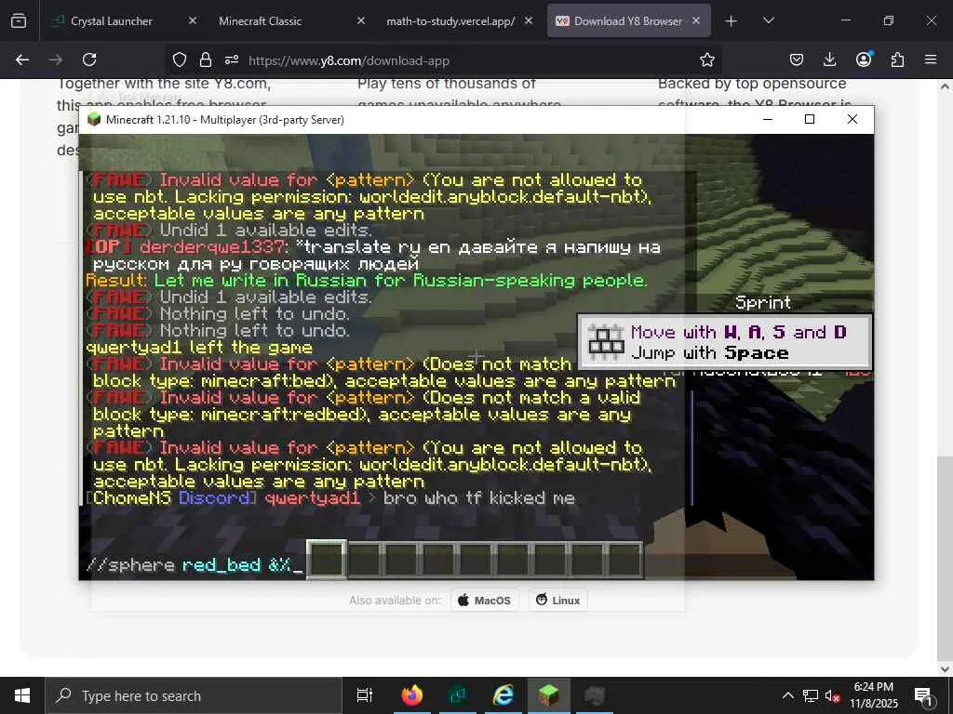Open the extensions puzzle icon
The image size is (953, 714).
pos(897,59)
